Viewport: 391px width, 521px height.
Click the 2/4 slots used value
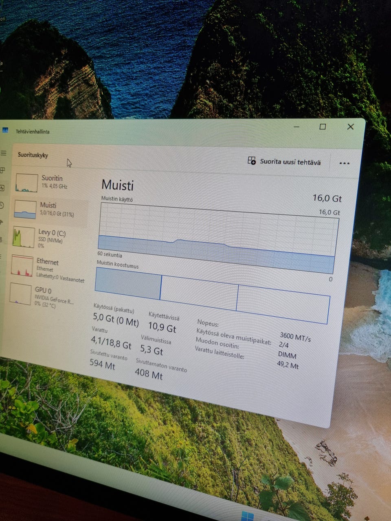point(284,345)
